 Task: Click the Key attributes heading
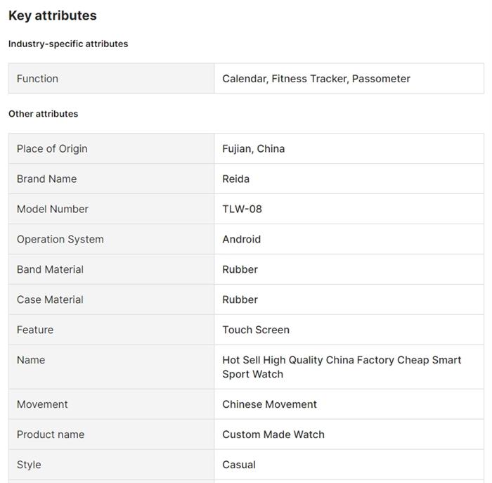coord(53,15)
